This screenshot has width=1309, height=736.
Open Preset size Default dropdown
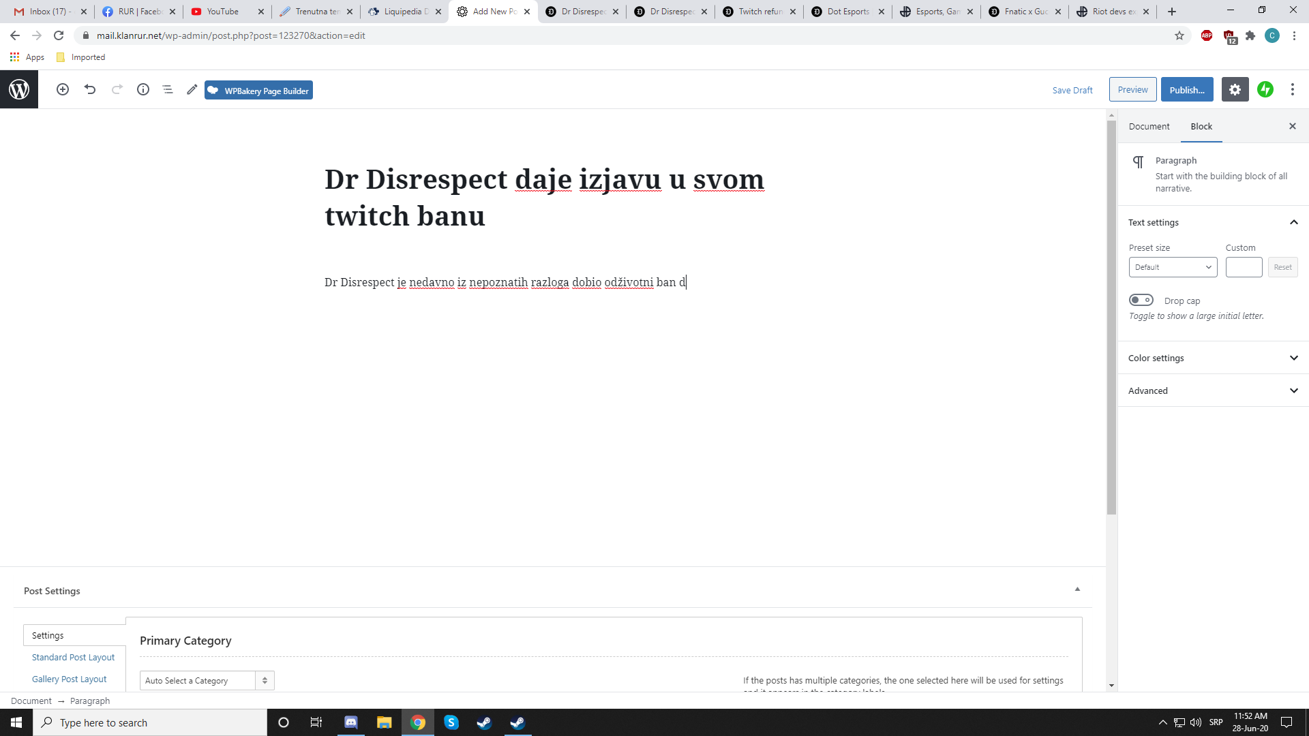(x=1173, y=267)
